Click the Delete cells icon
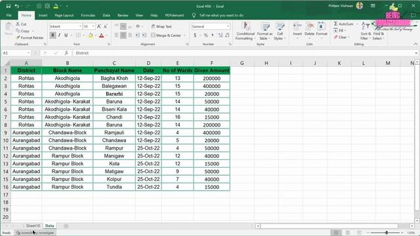420x236 pixels. (x=309, y=27)
